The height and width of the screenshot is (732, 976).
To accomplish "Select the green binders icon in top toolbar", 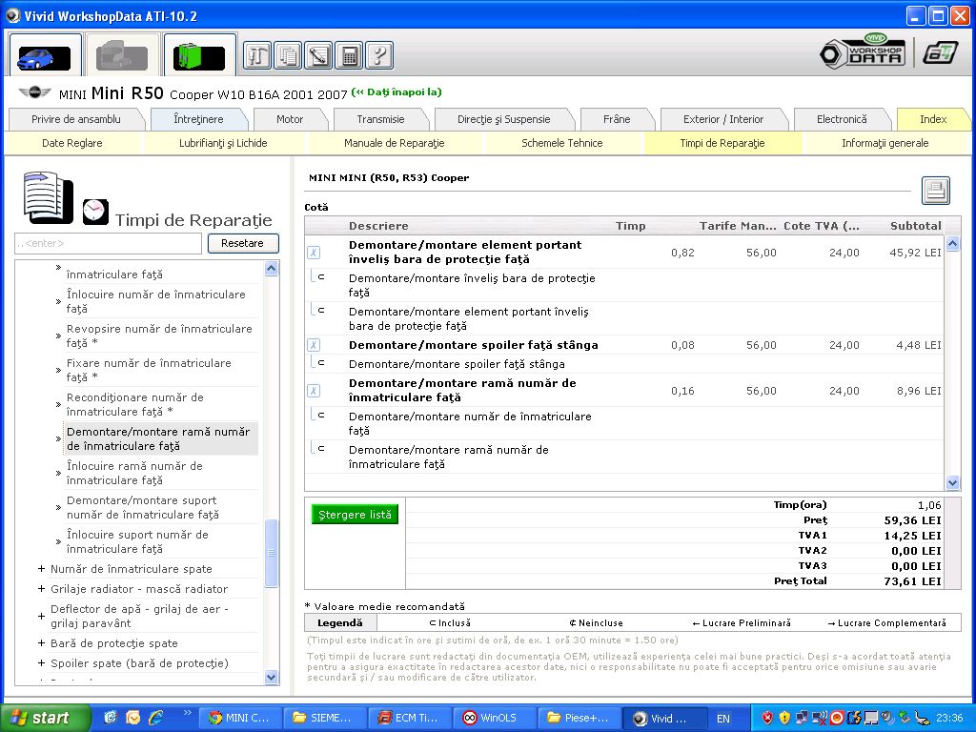I will [x=199, y=56].
